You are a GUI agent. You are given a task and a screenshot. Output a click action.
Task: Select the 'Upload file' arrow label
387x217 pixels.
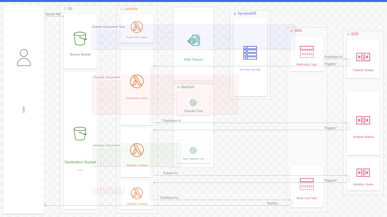click(53, 14)
